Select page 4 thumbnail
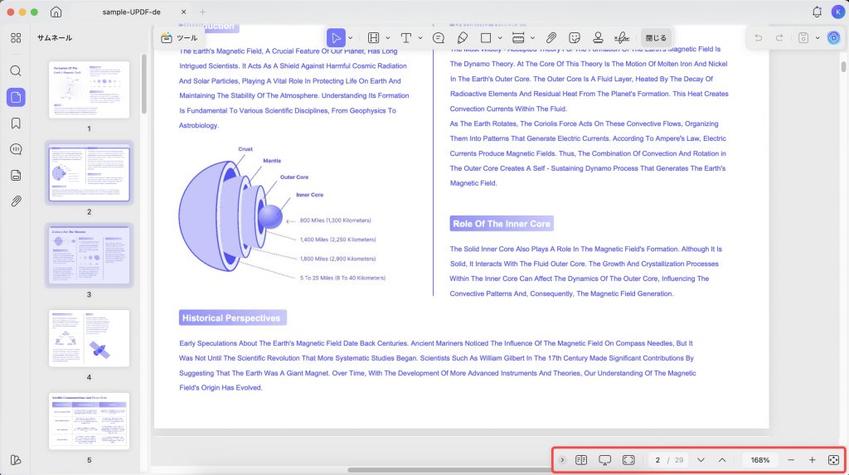The height and width of the screenshot is (475, 849). (89, 338)
